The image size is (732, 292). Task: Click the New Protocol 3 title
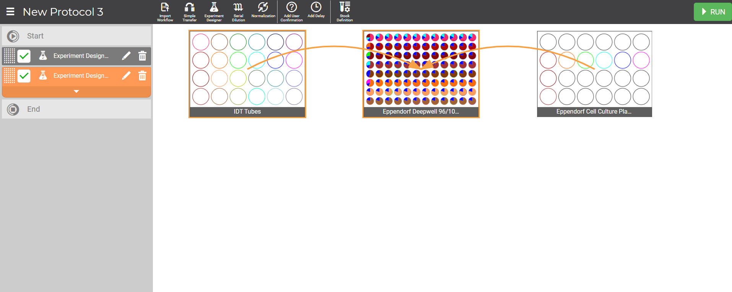click(x=63, y=12)
